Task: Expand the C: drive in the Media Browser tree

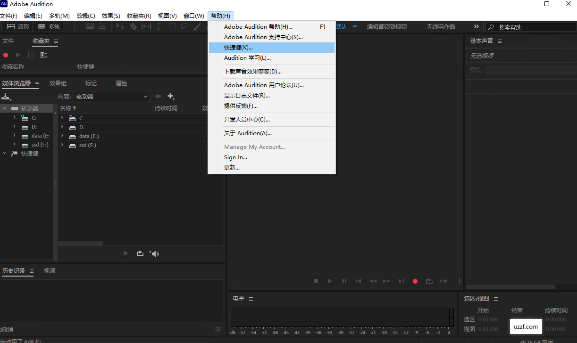Action: click(15, 118)
